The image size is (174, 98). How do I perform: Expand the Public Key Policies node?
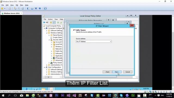tap(51, 51)
